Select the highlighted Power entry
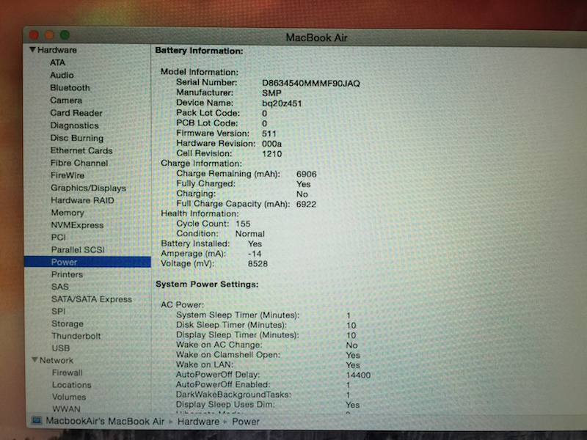Image resolution: width=587 pixels, height=440 pixels. tap(87, 262)
